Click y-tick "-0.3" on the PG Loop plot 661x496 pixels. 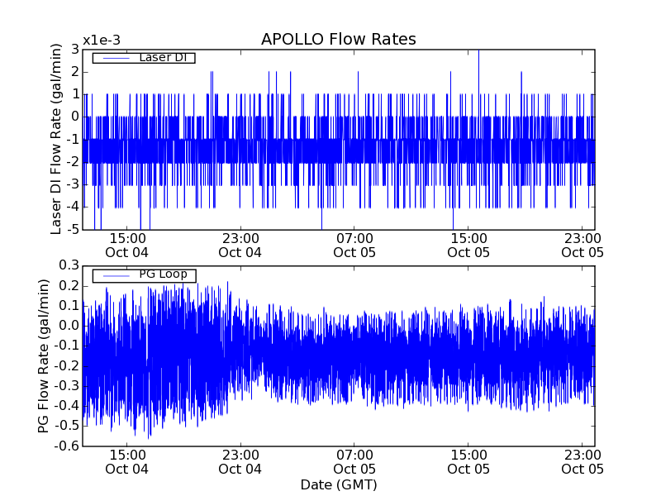[67, 386]
